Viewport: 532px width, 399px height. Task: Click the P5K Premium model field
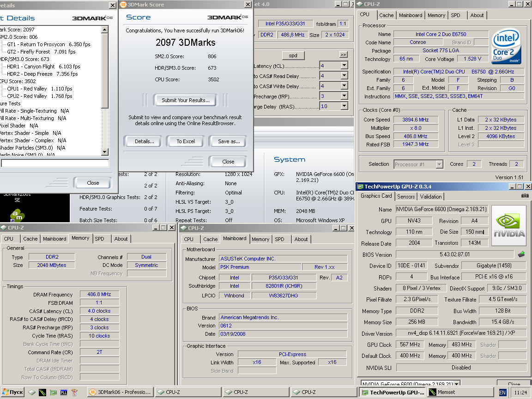pyautogui.click(x=260, y=267)
